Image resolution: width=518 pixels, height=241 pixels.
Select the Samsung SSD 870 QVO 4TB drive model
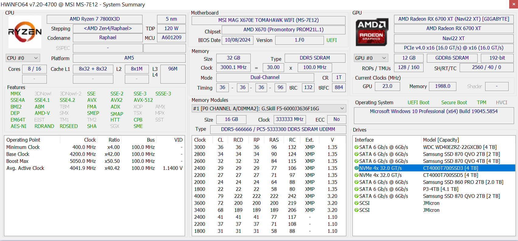coord(461,161)
